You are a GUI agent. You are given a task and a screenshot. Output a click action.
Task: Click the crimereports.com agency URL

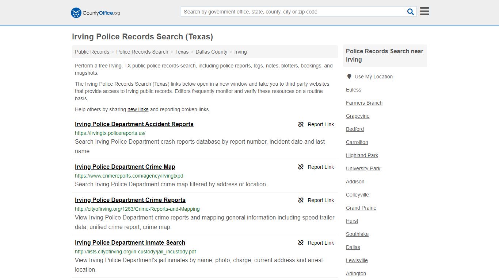[129, 176]
